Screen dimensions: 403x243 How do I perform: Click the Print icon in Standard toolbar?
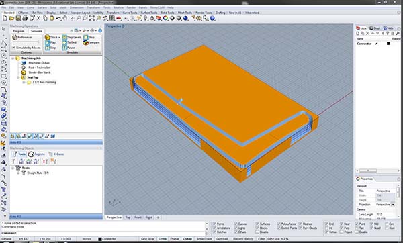25,18
